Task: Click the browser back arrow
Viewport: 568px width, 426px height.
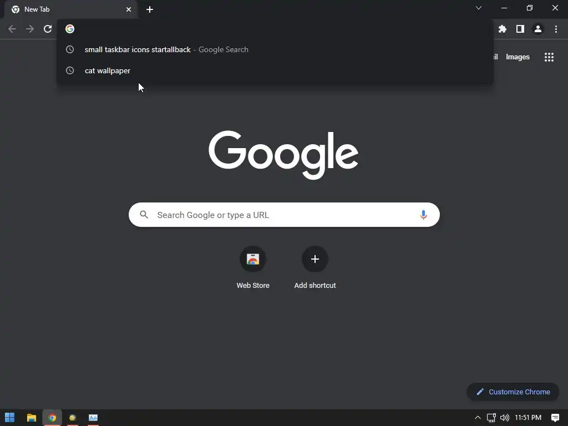Action: (x=12, y=29)
